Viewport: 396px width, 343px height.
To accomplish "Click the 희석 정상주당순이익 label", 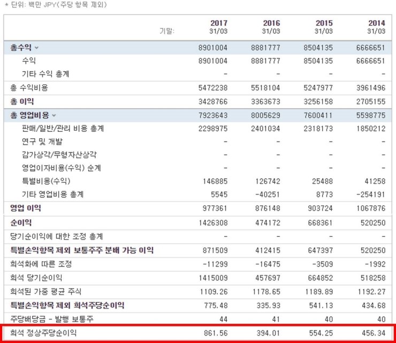I will [x=43, y=333].
